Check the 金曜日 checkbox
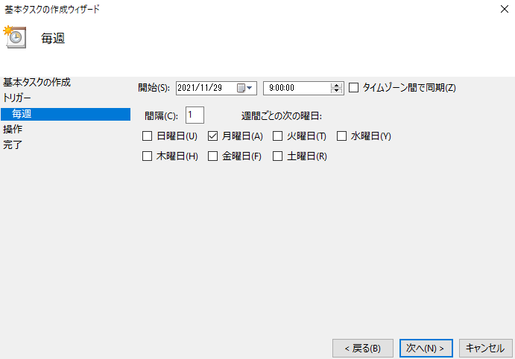This screenshot has height=359, width=515. point(212,156)
